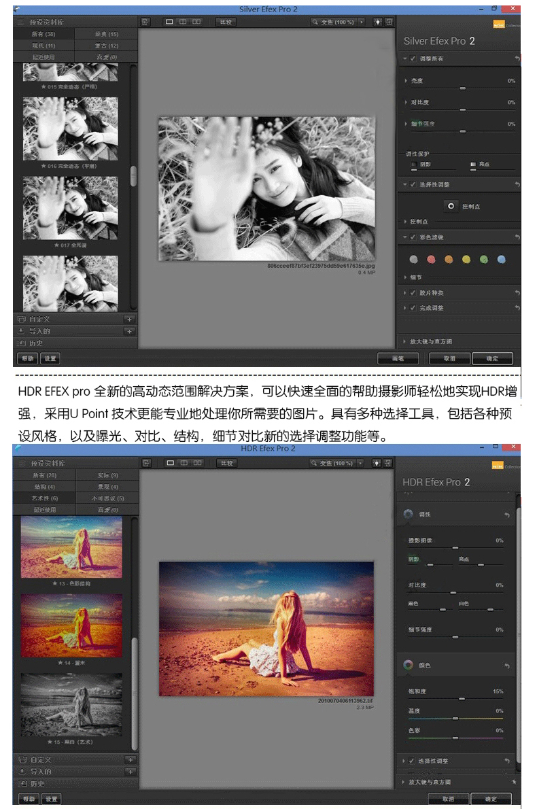Open the 现代 (11) preset tab
537x809 pixels.
point(44,46)
